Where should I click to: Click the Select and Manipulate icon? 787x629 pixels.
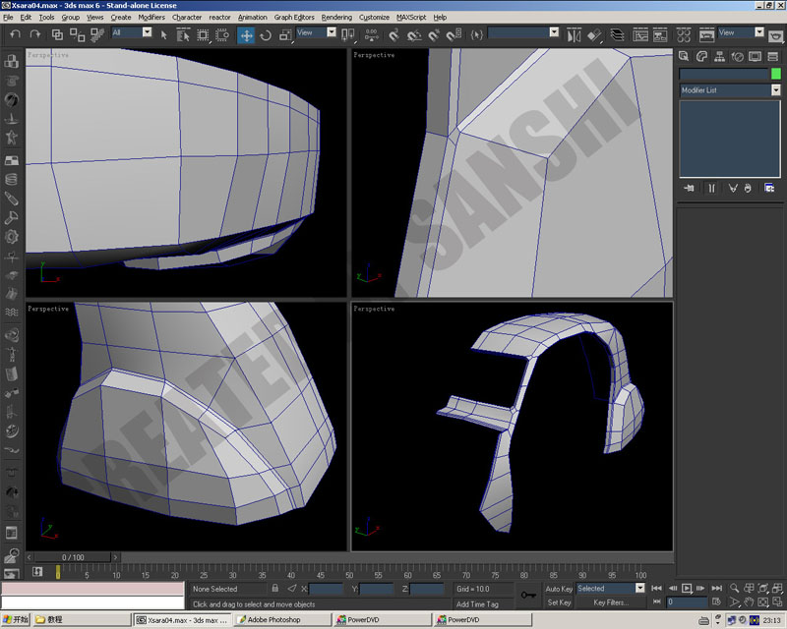tap(372, 35)
